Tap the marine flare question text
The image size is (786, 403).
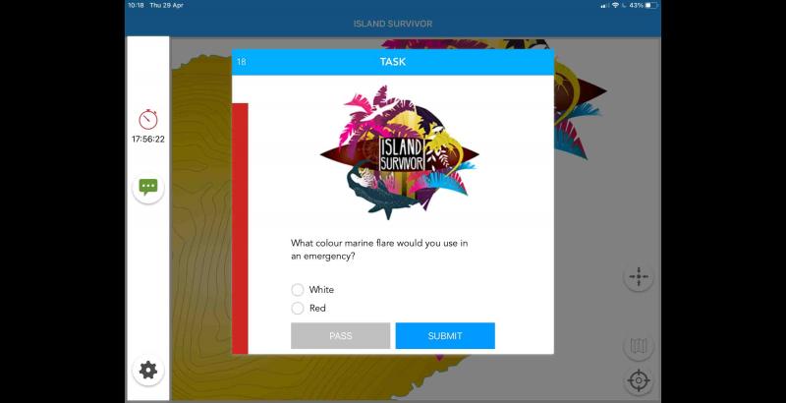tap(379, 250)
